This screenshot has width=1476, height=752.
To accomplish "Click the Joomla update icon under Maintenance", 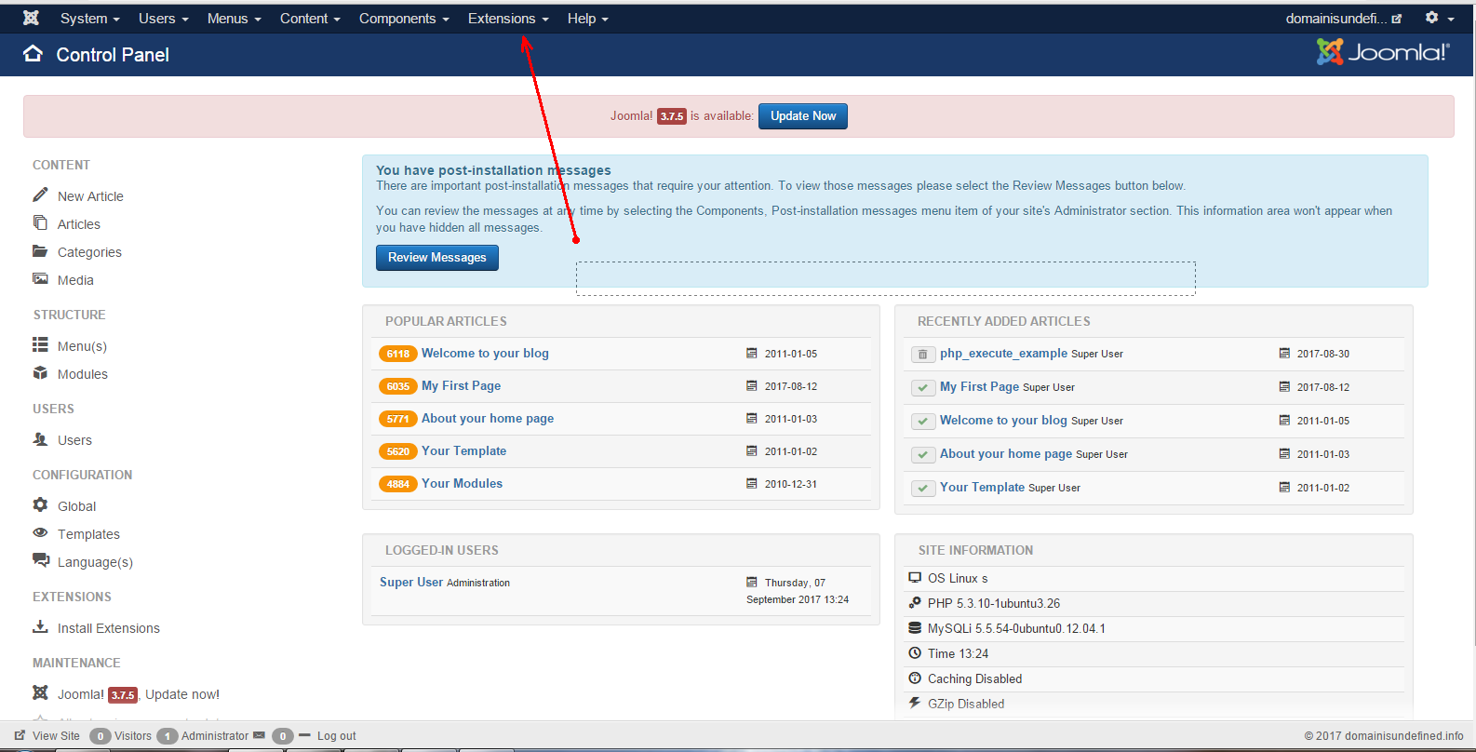I will click(40, 692).
